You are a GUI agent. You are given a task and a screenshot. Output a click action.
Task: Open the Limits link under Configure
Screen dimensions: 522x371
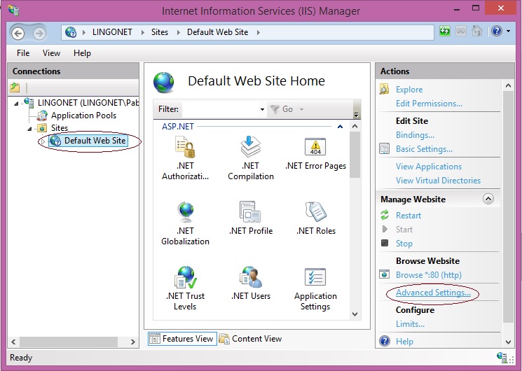pyautogui.click(x=410, y=324)
